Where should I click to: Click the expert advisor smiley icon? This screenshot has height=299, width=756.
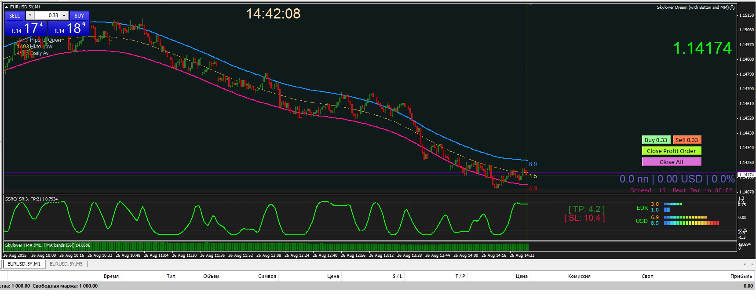point(732,7)
